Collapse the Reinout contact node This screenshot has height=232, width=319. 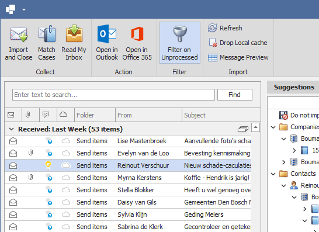click(x=283, y=186)
